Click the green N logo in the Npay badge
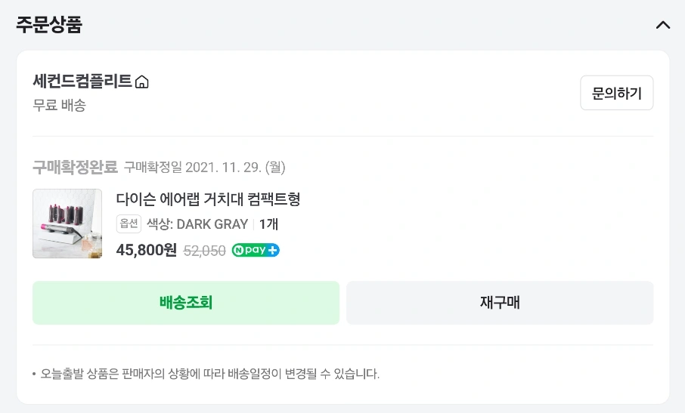Viewport: 685px width, 413px height. (238, 251)
